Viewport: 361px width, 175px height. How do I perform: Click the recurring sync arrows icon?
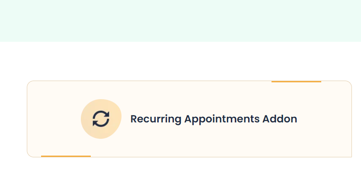tap(101, 119)
